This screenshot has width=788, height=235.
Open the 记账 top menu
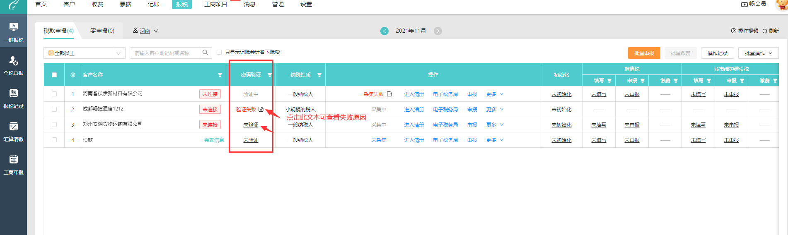pyautogui.click(x=154, y=4)
